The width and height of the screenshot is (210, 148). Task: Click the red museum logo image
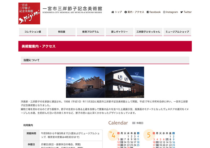pyautogui.click(x=29, y=13)
